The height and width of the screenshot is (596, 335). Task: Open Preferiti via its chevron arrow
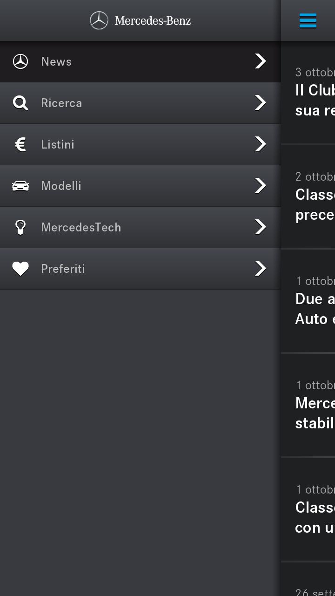pyautogui.click(x=260, y=268)
